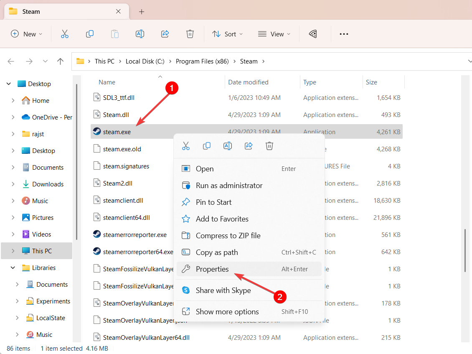Open the recent locations dropdown arrow
The height and width of the screenshot is (354, 472).
tap(45, 61)
